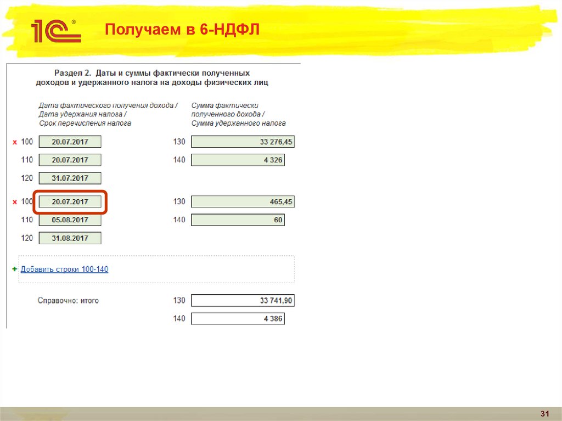Image resolution: width=562 pixels, height=421 pixels.
Task: Click the Раздел 2 section heading
Action: (x=152, y=78)
